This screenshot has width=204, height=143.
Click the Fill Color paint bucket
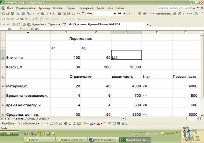(x=84, y=123)
